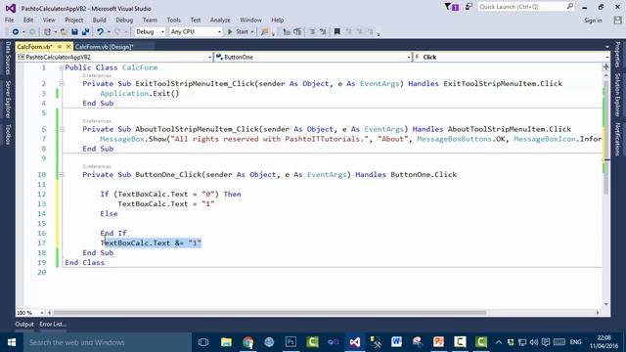The width and height of the screenshot is (626, 352).
Task: Open the notifications flag icon
Action: click(452, 7)
